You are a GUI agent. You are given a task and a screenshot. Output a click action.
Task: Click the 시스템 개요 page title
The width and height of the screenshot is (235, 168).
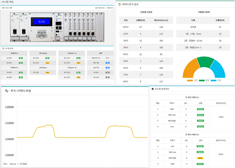click(x=7, y=2)
